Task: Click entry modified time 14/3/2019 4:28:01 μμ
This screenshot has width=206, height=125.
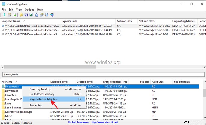Action: pyautogui.click(x=115, y=99)
